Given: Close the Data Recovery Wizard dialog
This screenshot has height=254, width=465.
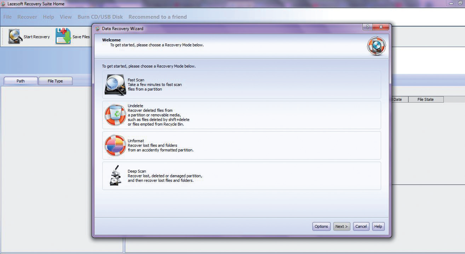Looking at the screenshot, I should pos(381,27).
